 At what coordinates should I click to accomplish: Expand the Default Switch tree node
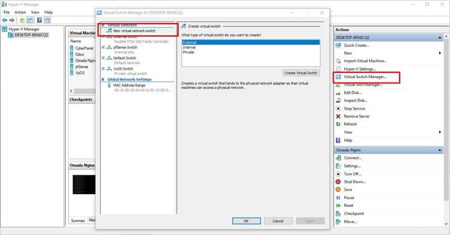click(x=103, y=58)
